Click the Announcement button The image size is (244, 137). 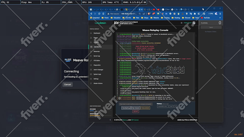pyautogui.click(x=145, y=108)
